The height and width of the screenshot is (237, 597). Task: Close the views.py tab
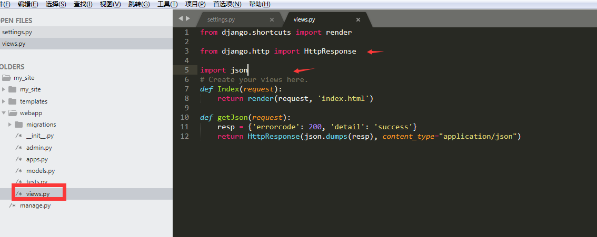359,20
